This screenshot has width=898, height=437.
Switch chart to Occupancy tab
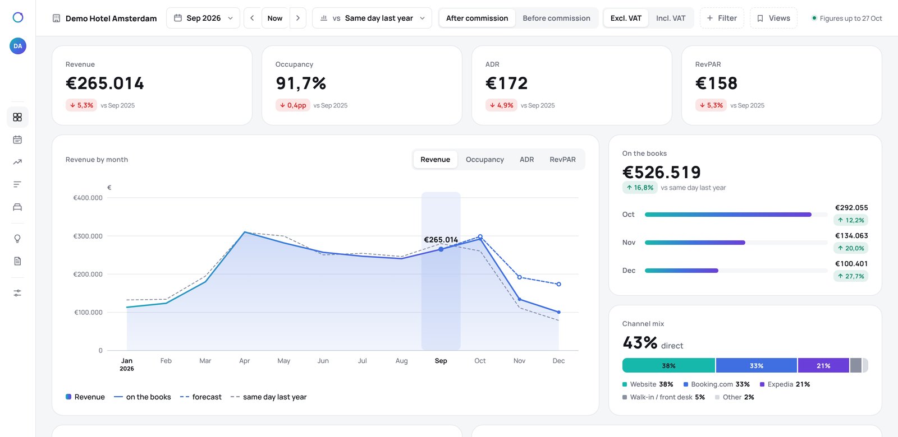pos(485,160)
